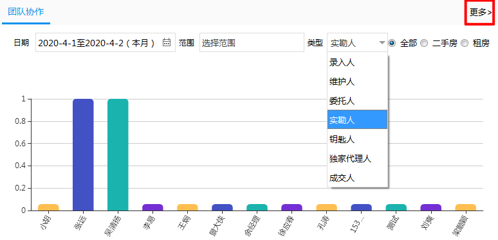Open the 更多> link
This screenshot has height=240, width=498.
[x=481, y=13]
